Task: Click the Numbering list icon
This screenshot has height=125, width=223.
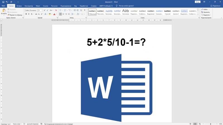Action: click(x=65, y=10)
